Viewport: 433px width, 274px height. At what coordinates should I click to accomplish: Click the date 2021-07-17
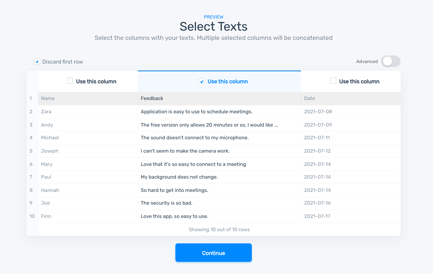click(x=317, y=216)
